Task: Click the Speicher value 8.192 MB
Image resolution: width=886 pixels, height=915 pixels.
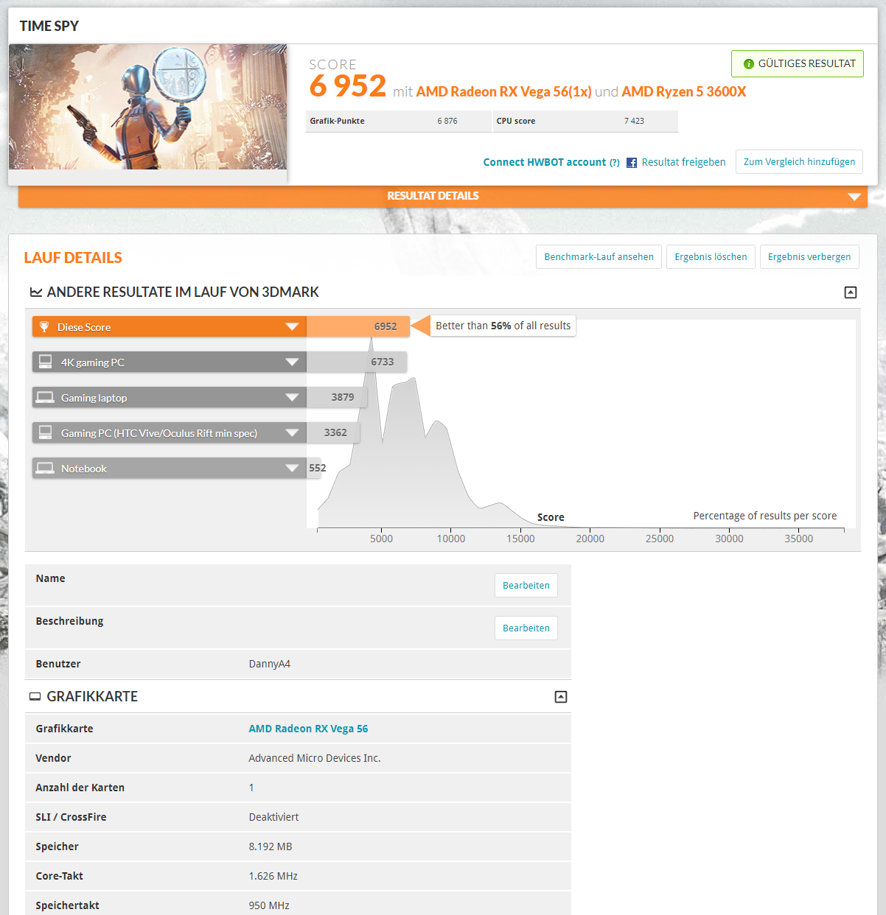Action: 271,846
